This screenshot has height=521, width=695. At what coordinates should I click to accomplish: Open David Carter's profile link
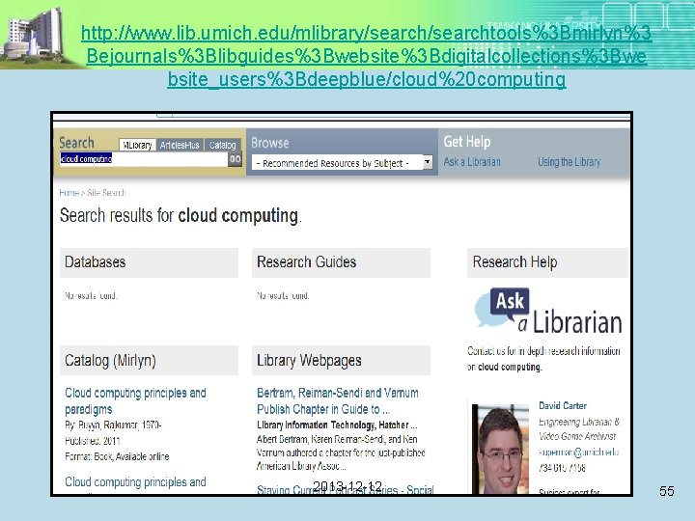563,406
